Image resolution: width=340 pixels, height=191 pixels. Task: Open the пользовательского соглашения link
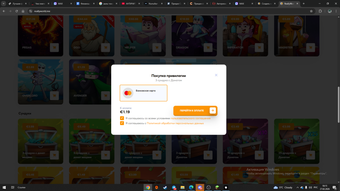[191, 118]
